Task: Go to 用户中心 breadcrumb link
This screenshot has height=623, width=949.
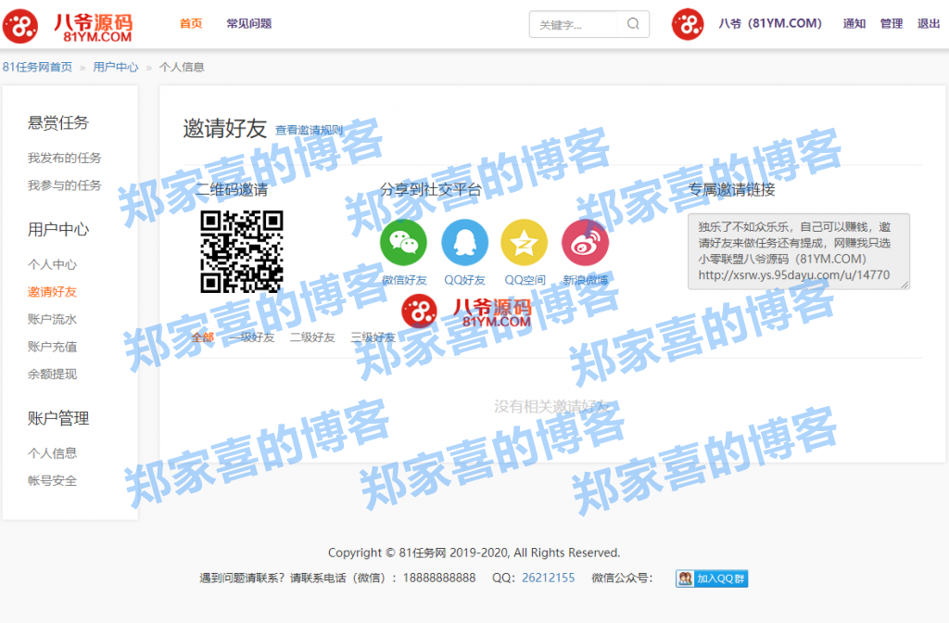Action: click(x=116, y=67)
